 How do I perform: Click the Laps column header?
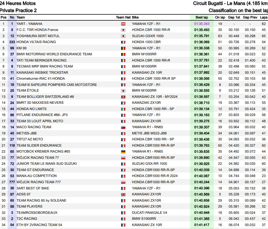coord(264,17)
